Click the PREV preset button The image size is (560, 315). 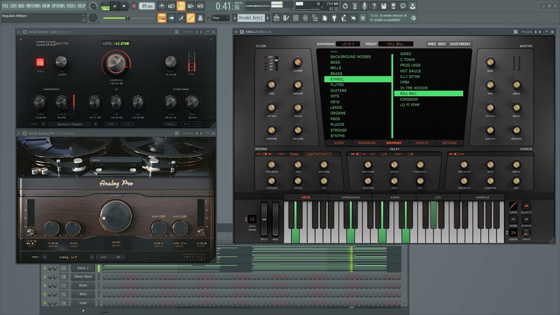[x=432, y=44]
